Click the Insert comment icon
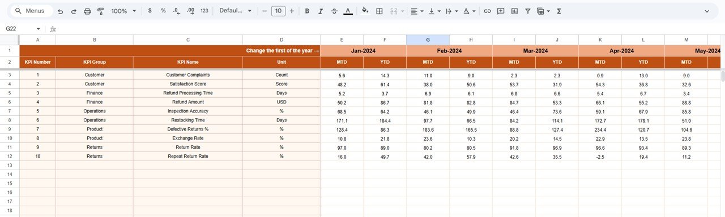 pos(501,11)
